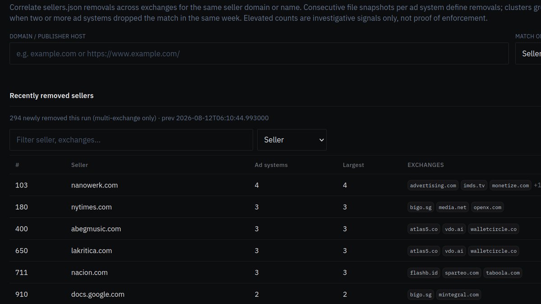Click bigo.sg tag in nytimes.com row
The height and width of the screenshot is (304, 541).
421,207
